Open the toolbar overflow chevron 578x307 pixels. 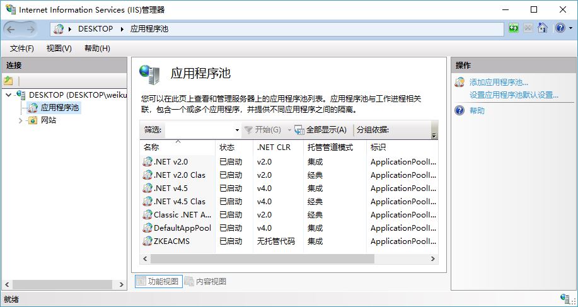(434, 136)
